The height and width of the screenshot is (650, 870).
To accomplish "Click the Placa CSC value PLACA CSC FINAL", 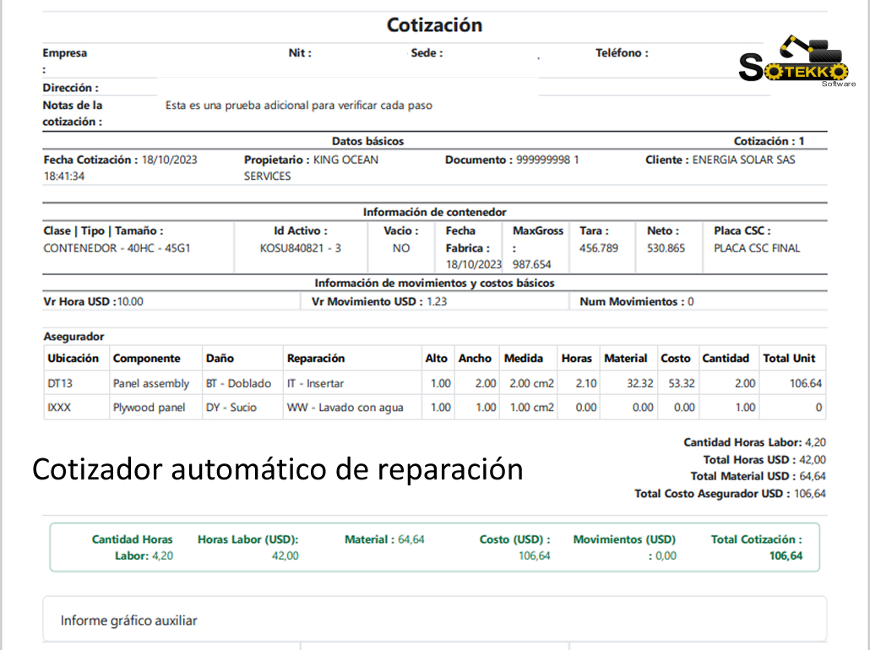I will (757, 248).
